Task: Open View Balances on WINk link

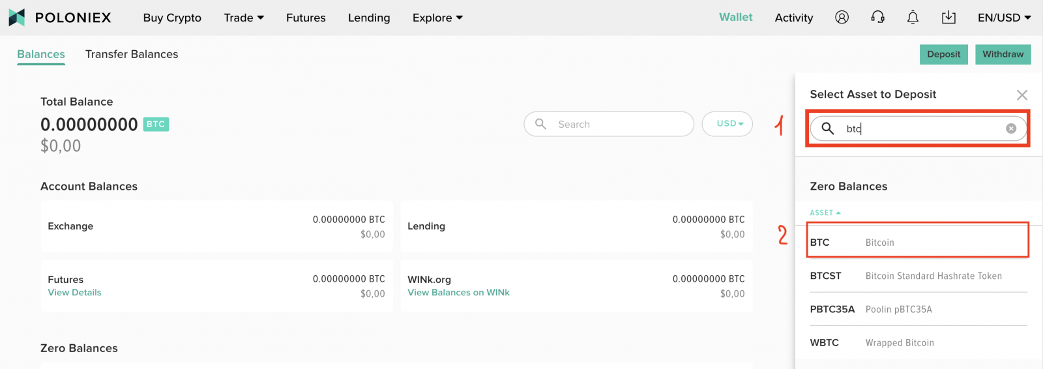Action: pos(458,293)
